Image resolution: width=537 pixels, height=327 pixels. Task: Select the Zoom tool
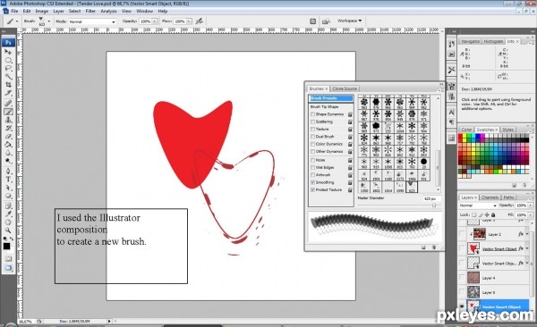point(8,231)
